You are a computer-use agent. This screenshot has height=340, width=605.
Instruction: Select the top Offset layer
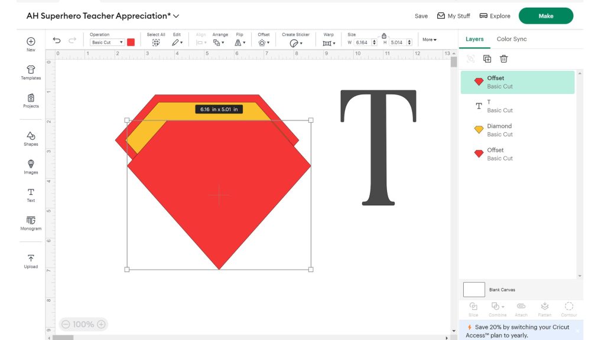(x=518, y=82)
